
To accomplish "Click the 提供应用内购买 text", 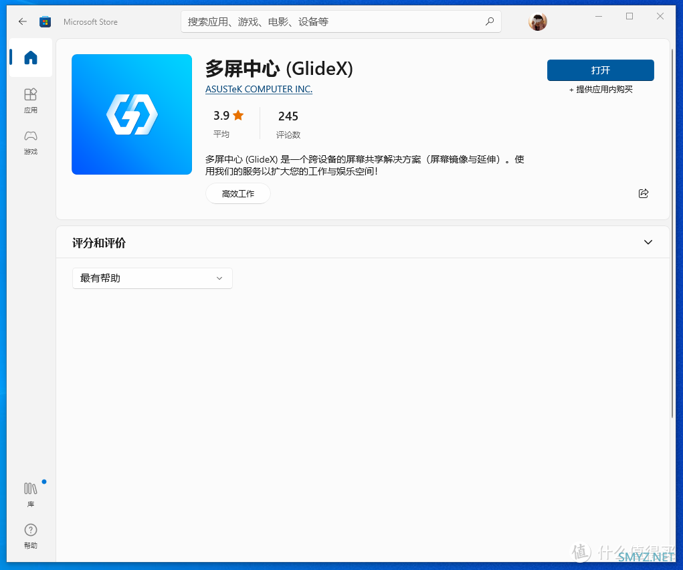I will coord(601,90).
